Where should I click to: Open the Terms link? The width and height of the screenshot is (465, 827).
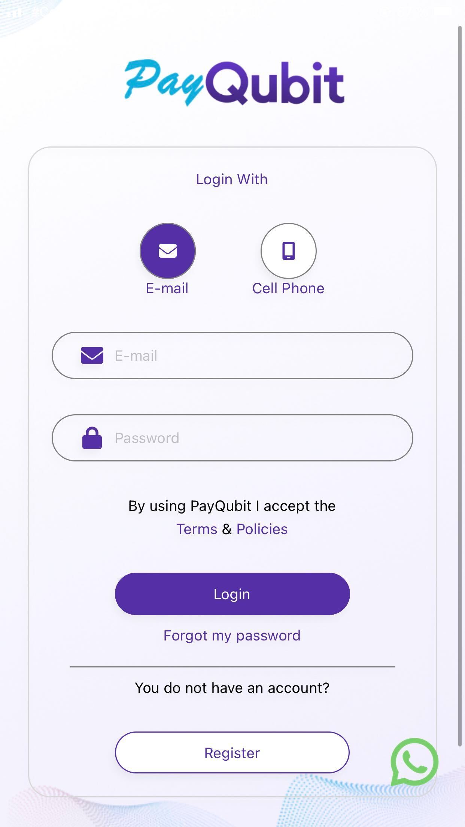pyautogui.click(x=197, y=529)
